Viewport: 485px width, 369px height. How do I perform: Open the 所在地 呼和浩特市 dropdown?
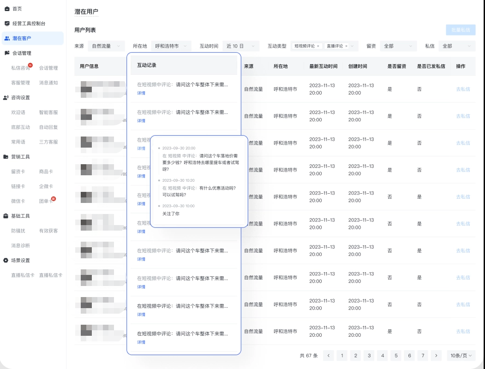point(171,46)
